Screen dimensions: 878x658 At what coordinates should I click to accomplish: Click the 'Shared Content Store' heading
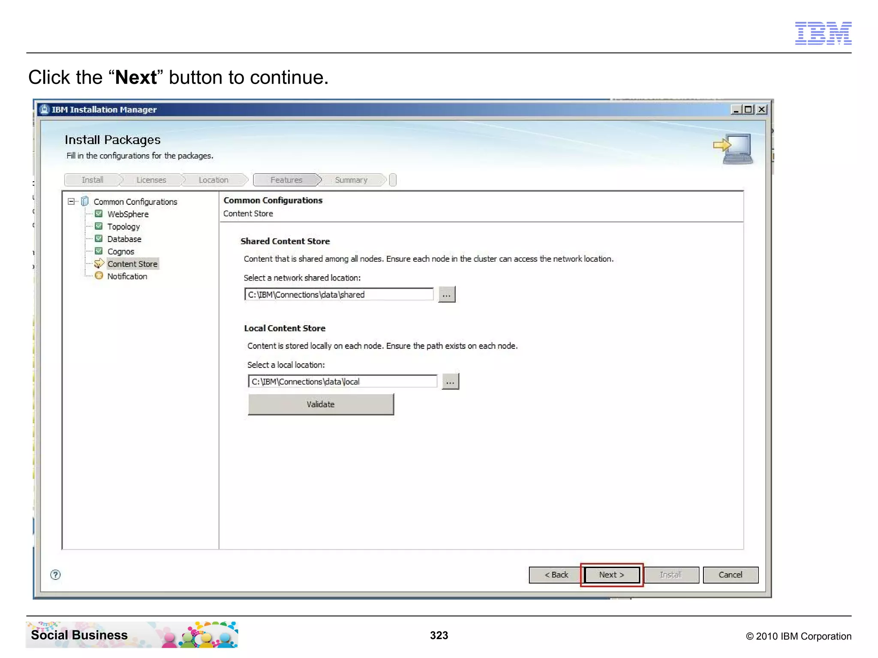point(285,241)
